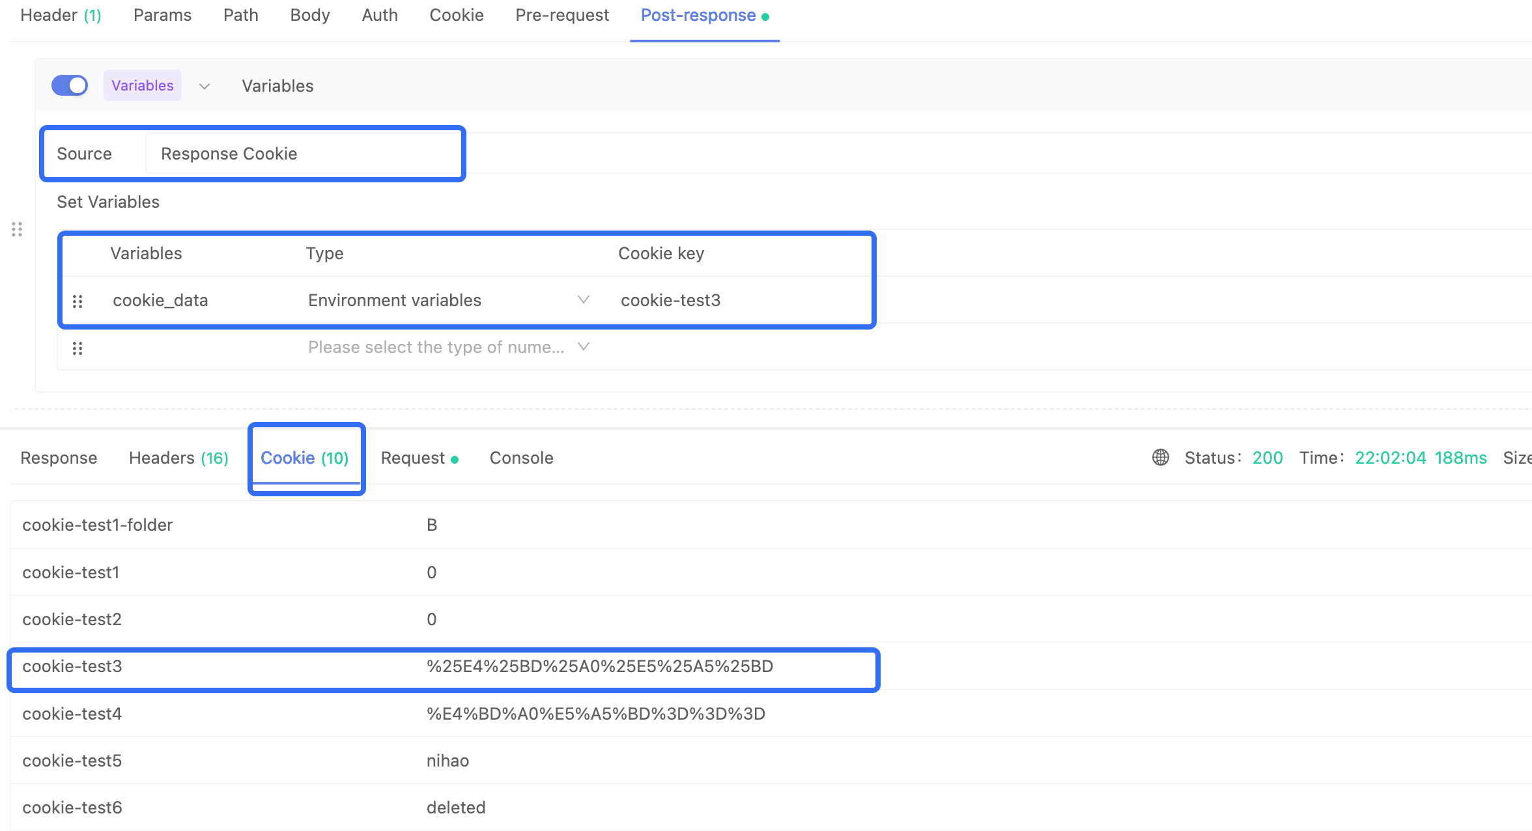This screenshot has width=1532, height=831.
Task: Click the Set Variables label
Action: [108, 202]
